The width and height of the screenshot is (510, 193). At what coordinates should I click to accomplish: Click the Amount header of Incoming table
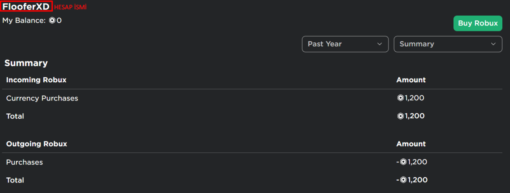pos(411,80)
